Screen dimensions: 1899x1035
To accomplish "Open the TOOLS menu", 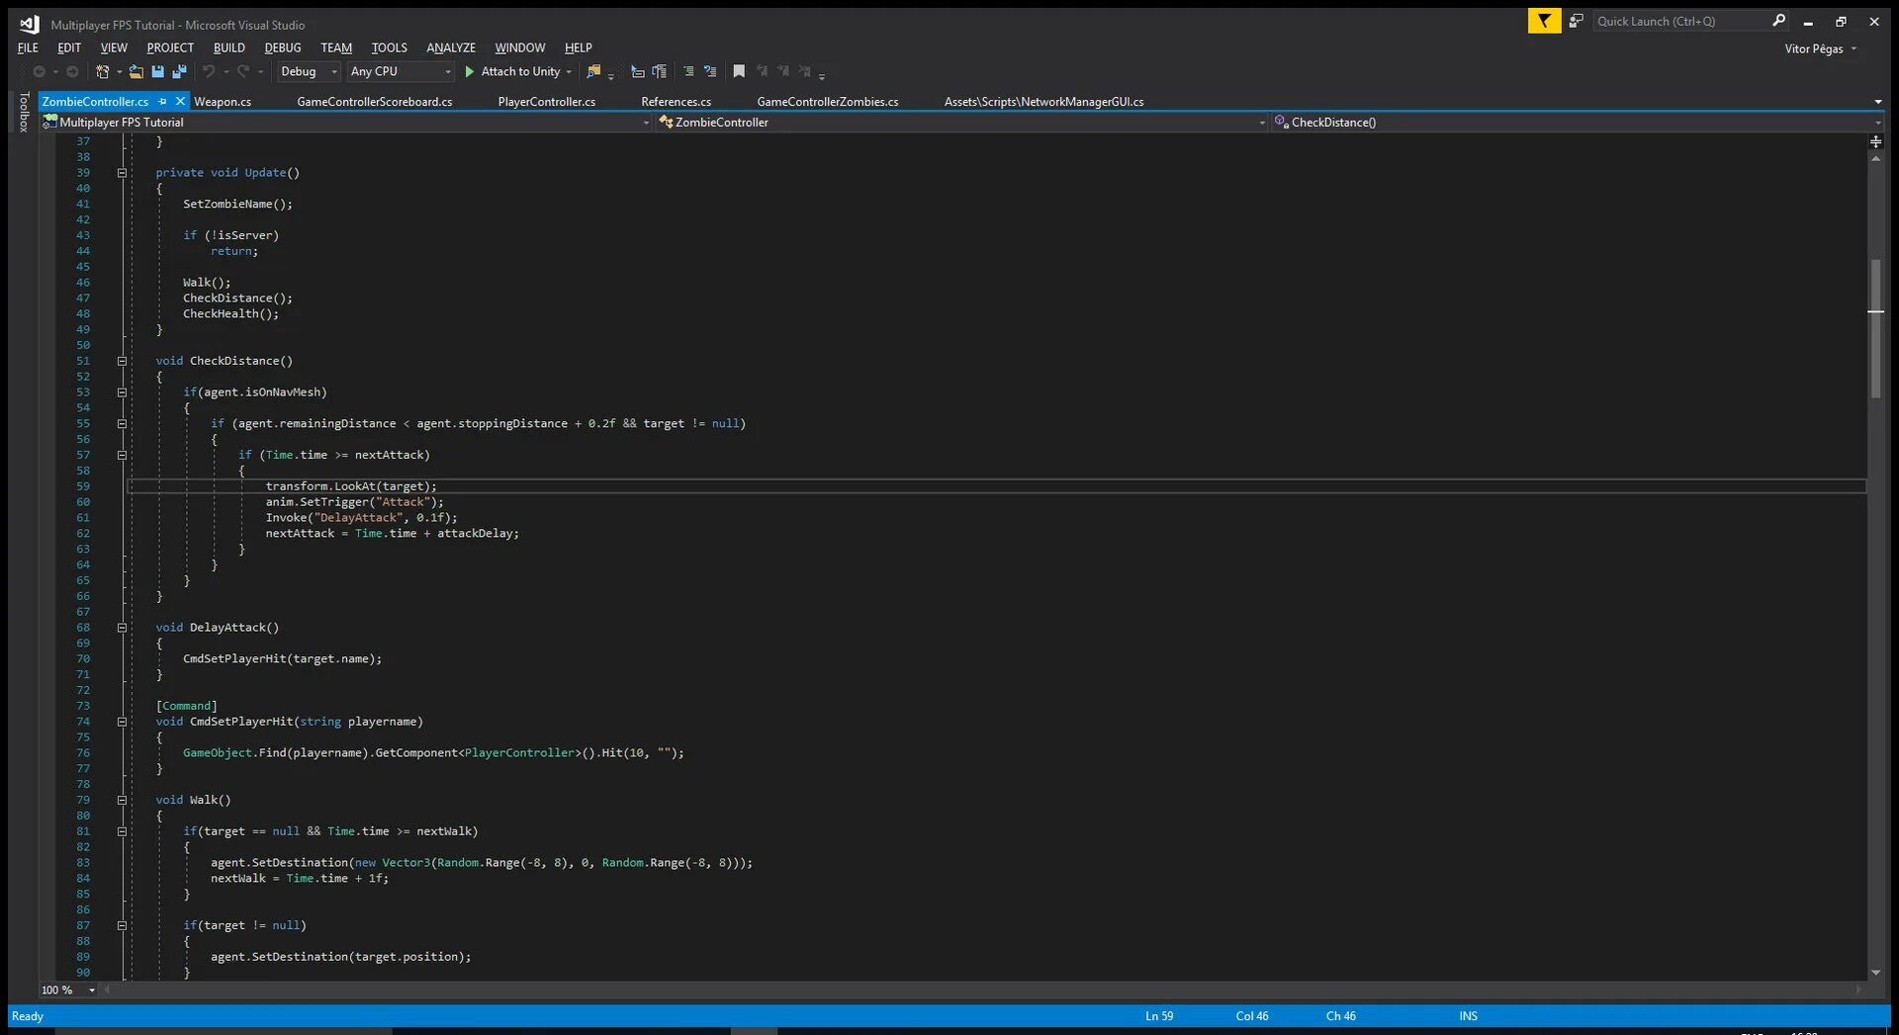I will [390, 47].
